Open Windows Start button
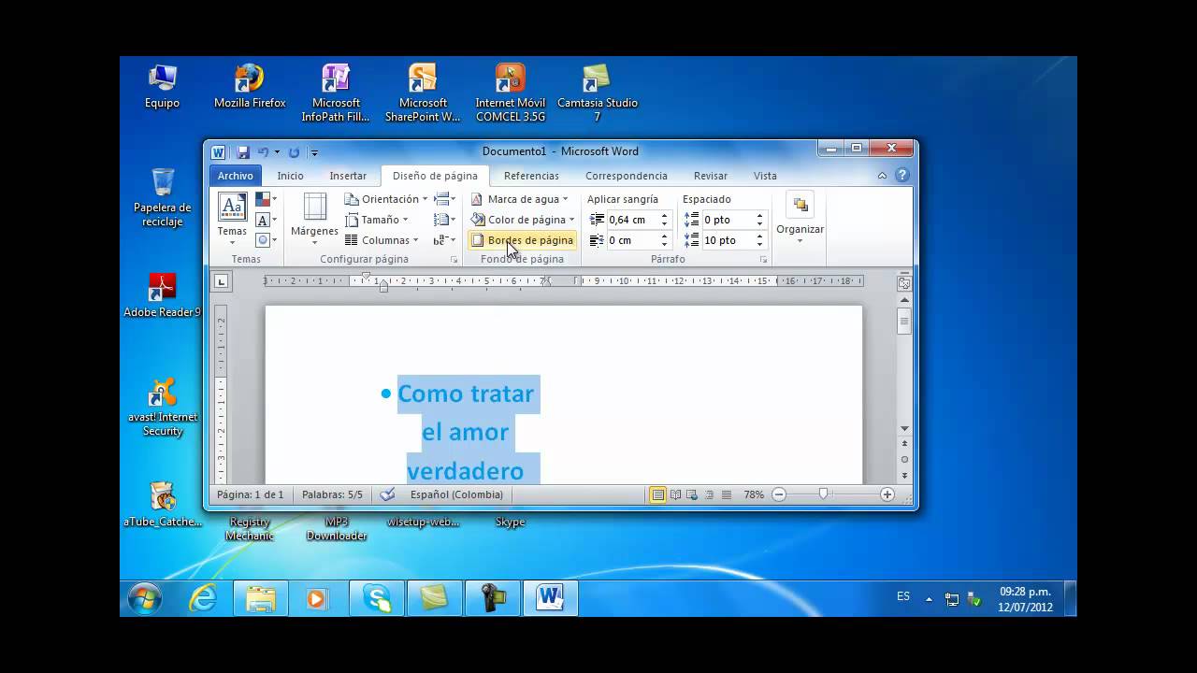Image resolution: width=1197 pixels, height=673 pixels. [145, 598]
